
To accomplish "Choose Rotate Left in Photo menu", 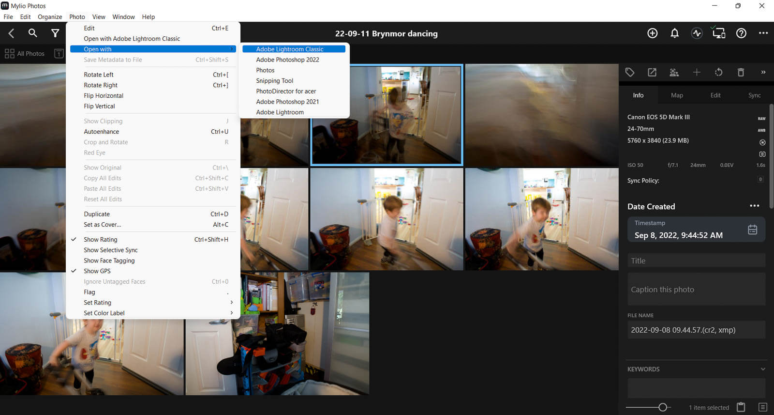I will (99, 75).
